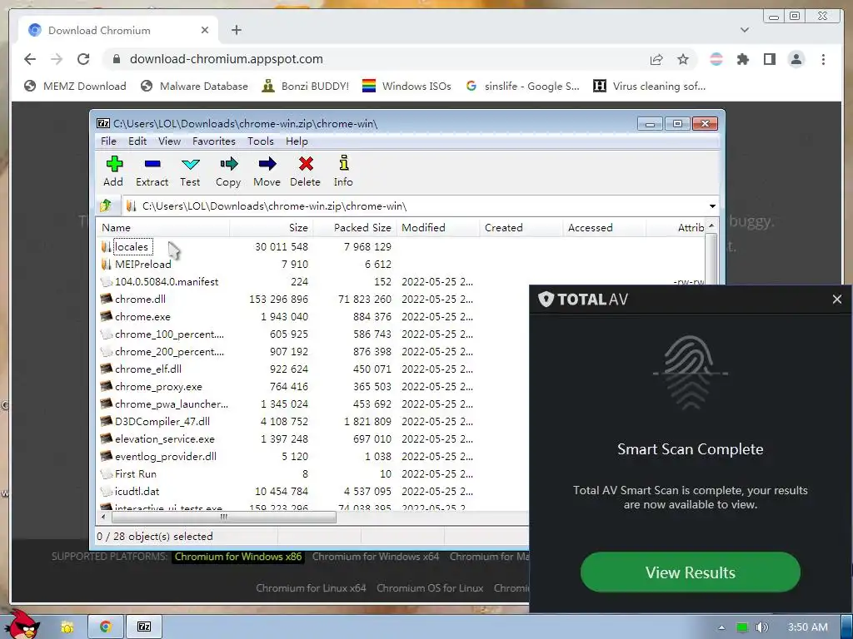853x639 pixels.
Task: Show hidden tray icons arrow
Action: click(721, 627)
